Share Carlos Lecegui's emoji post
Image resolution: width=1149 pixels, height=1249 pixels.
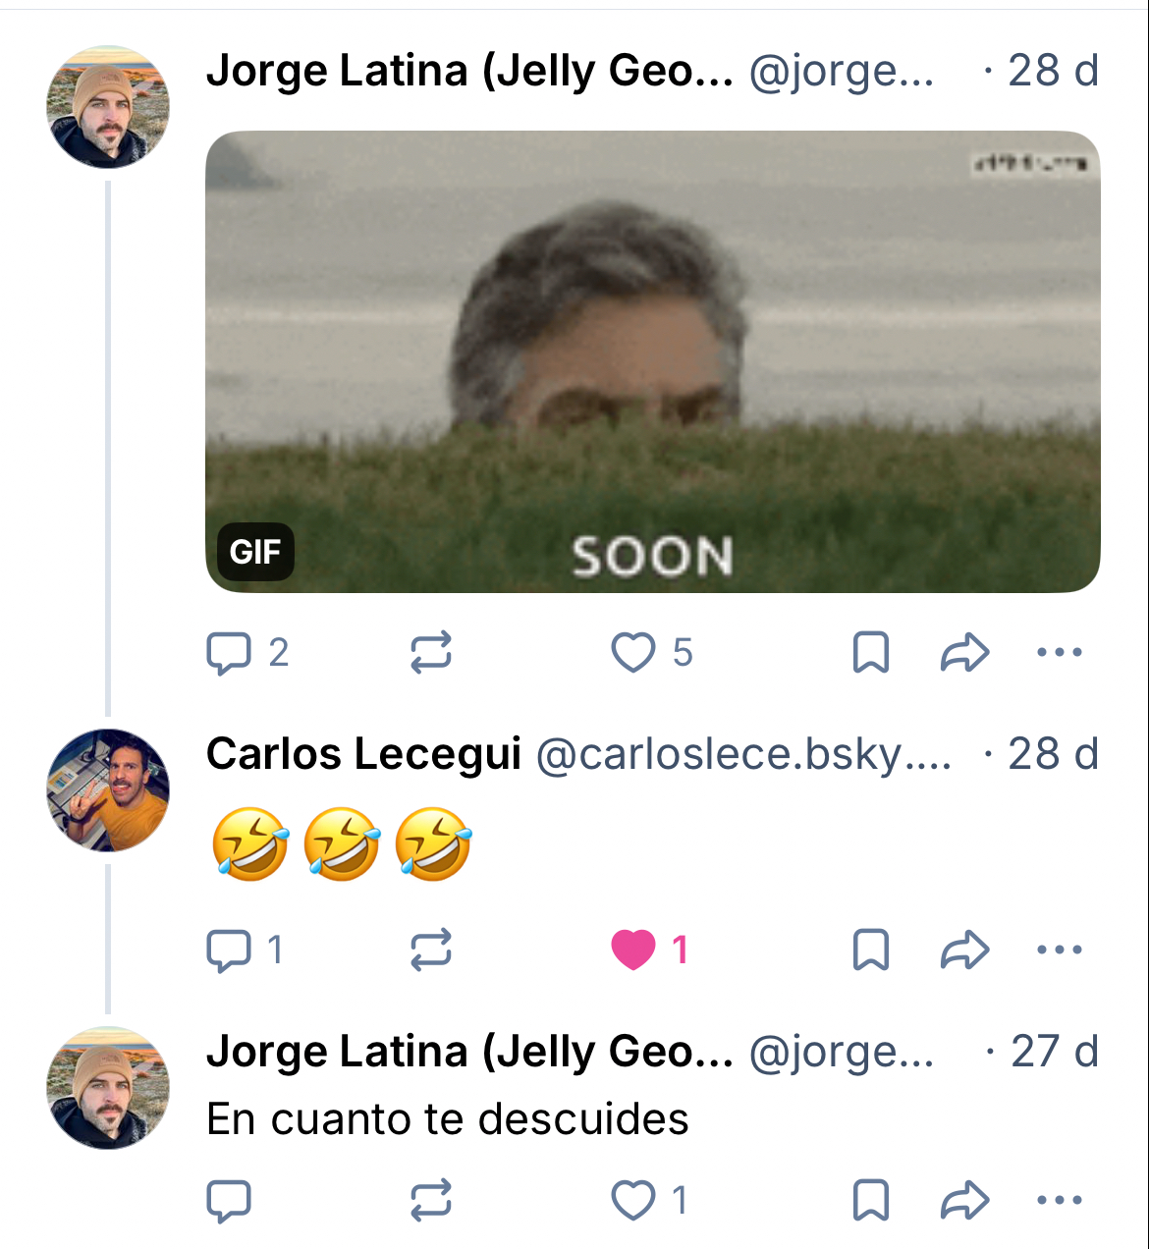[x=964, y=950]
